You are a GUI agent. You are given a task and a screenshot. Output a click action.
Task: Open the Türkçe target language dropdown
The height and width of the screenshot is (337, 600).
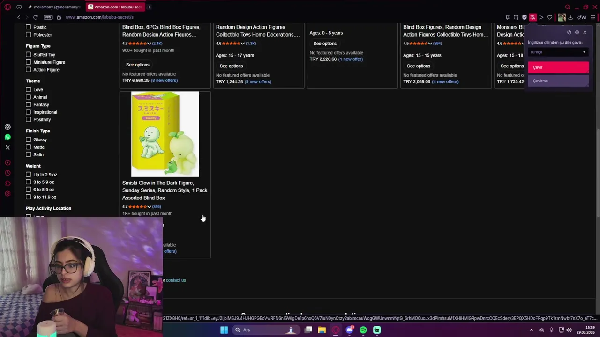point(558,52)
